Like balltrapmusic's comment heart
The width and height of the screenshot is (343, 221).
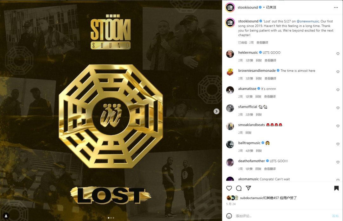pos(338,144)
